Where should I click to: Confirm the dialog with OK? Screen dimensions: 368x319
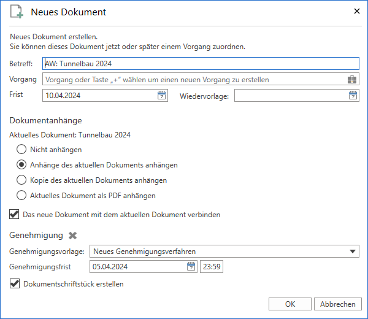(x=289, y=304)
